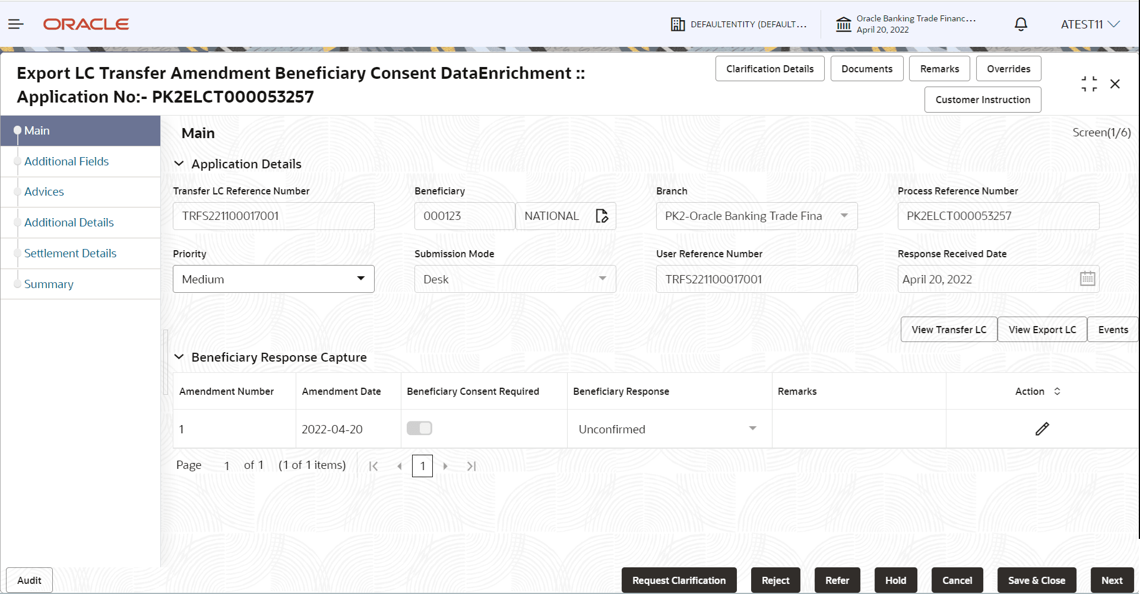The height and width of the screenshot is (594, 1140).
Task: Open the navigation hamburger menu
Action: tap(16, 24)
